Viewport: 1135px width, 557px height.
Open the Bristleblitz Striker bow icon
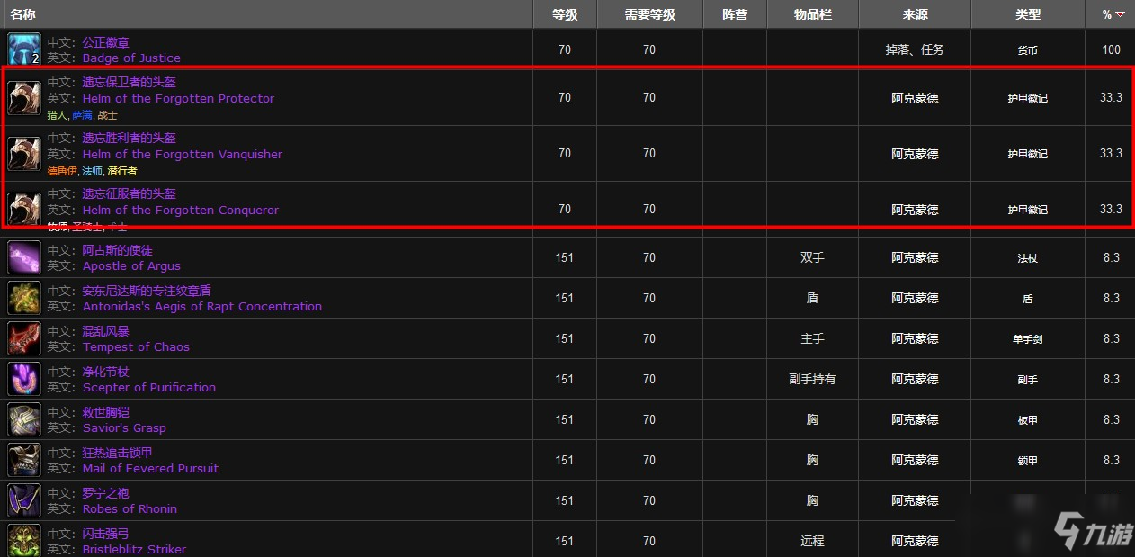pos(24,540)
